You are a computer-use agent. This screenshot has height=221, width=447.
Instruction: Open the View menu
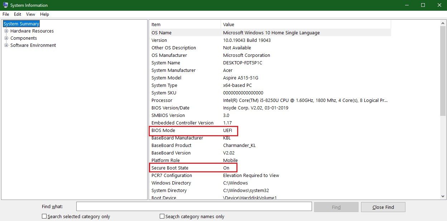click(x=30, y=14)
